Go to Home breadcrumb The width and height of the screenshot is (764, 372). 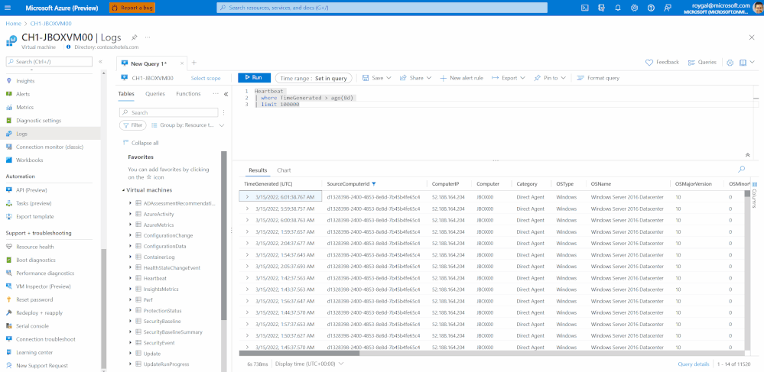[13, 24]
